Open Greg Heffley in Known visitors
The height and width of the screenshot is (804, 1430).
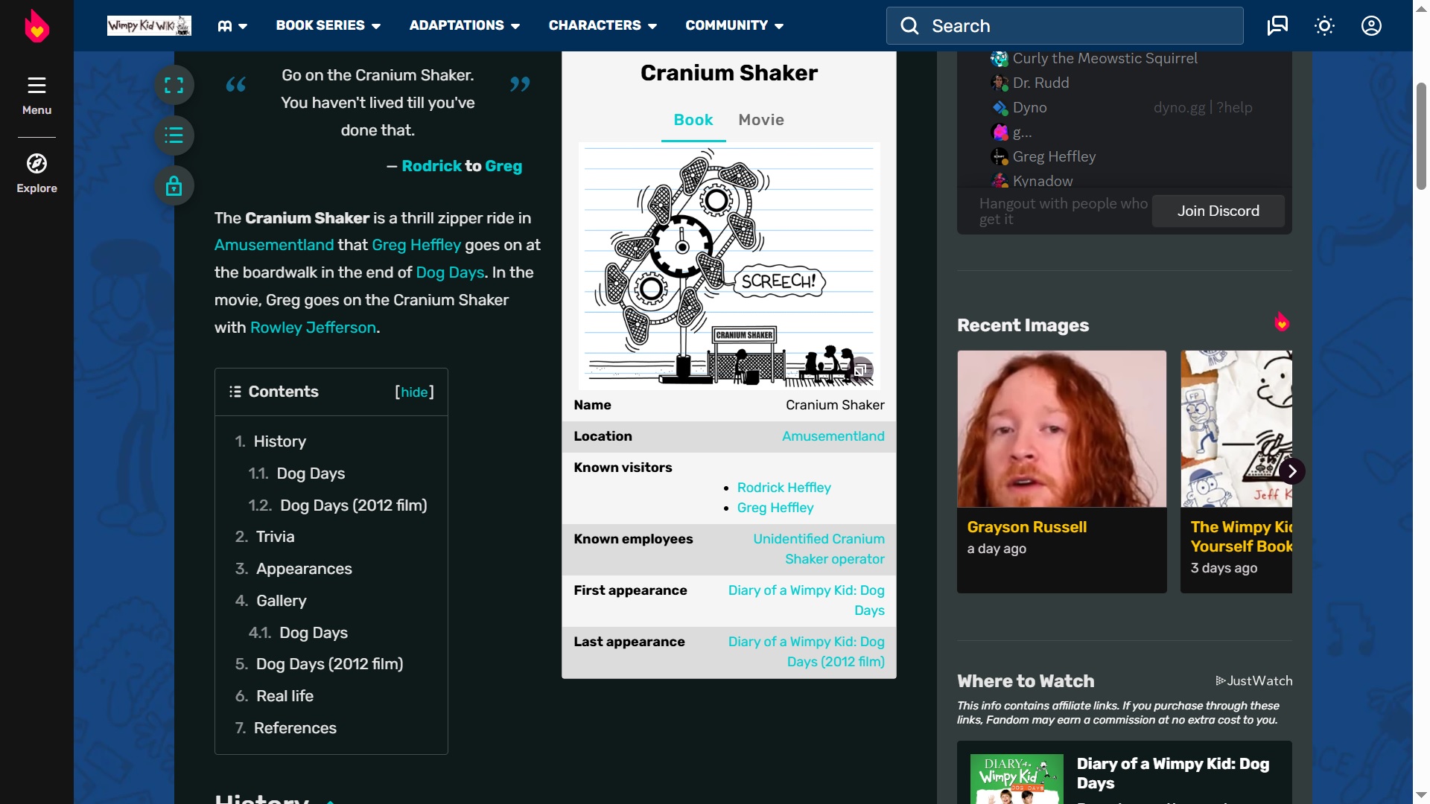tap(775, 508)
